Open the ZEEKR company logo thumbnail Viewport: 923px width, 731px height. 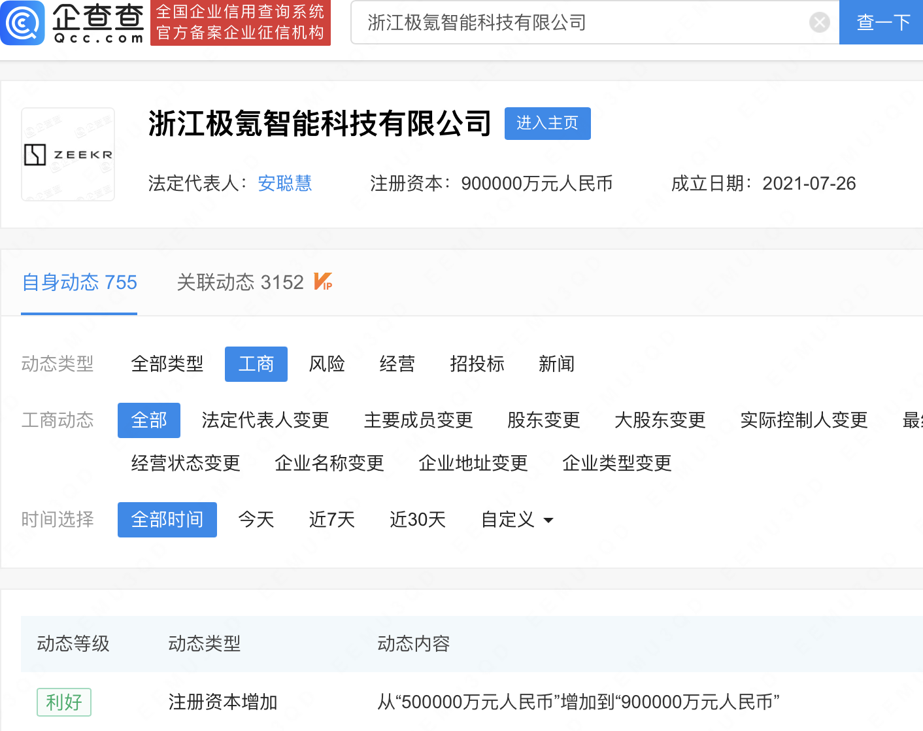68,154
